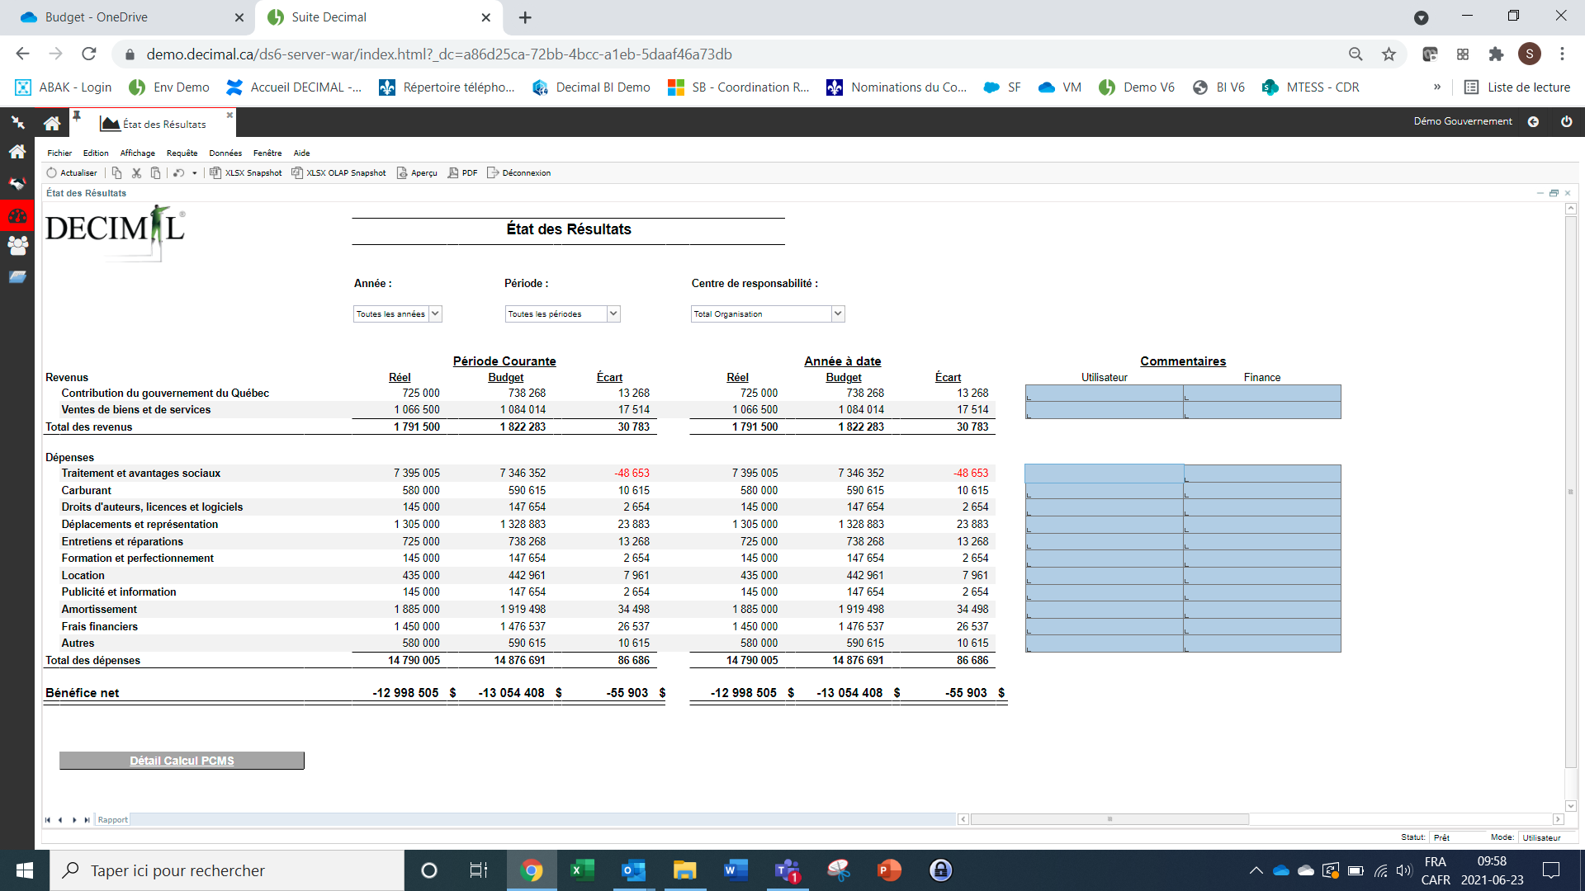The image size is (1585, 891).
Task: Export an XLSX OLAP Snapshot
Action: coord(338,173)
